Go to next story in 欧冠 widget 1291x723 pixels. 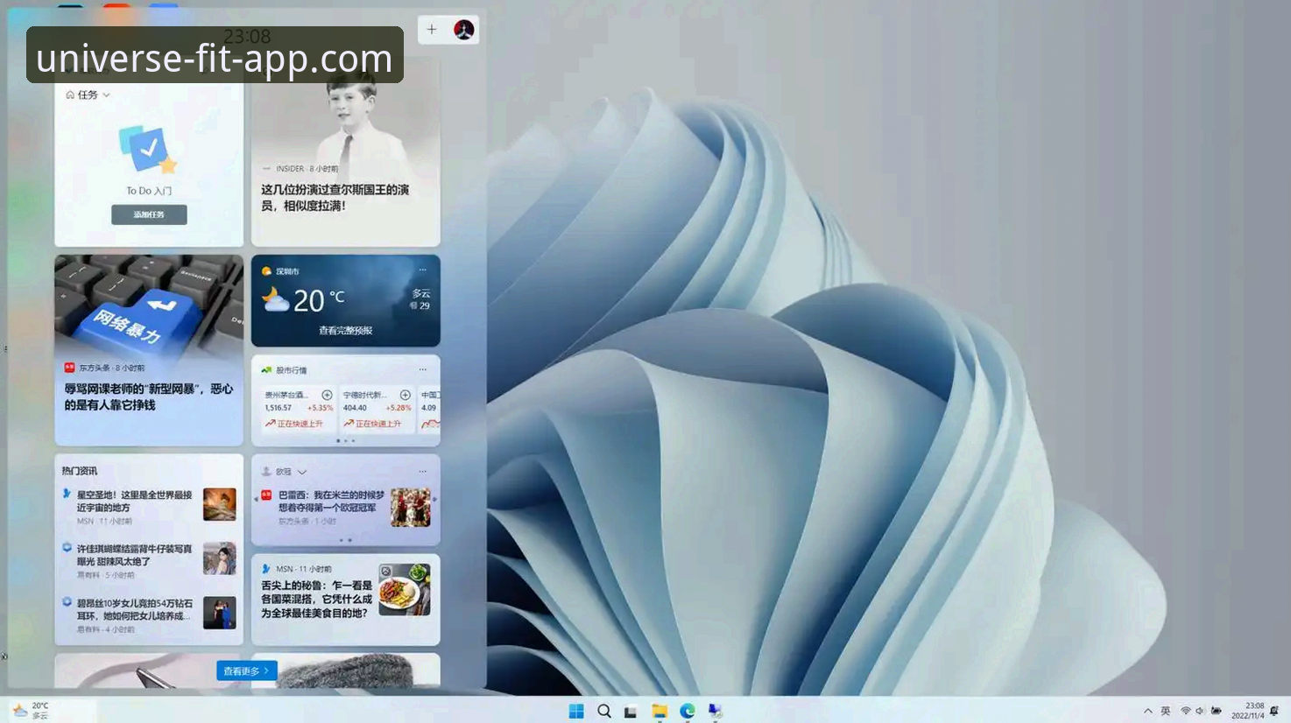[435, 499]
